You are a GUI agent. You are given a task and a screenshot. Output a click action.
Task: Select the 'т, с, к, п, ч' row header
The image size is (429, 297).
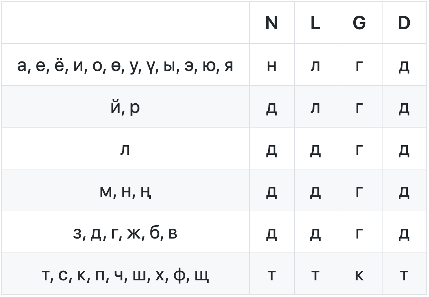(x=125, y=275)
